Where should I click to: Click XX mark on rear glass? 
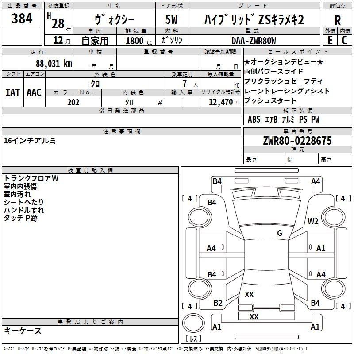click(249, 294)
